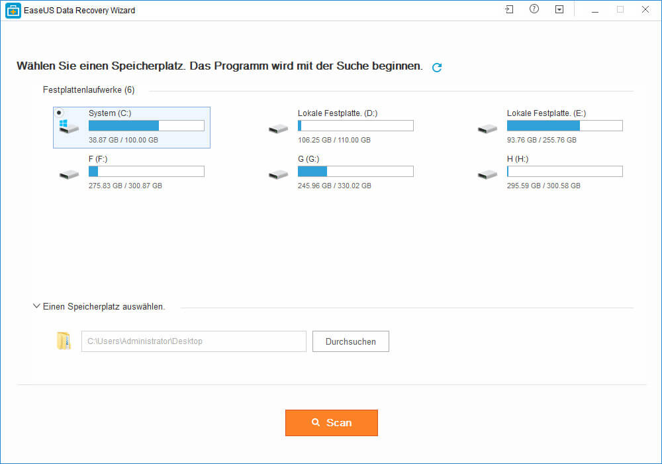Select the Lokale Festplatte (D:) drive icon

pos(278,128)
